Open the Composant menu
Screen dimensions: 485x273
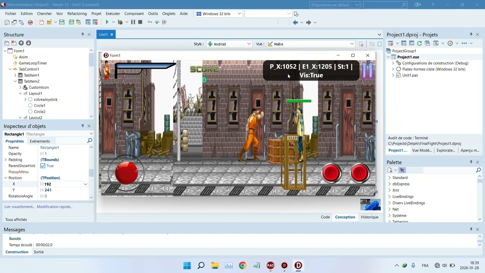(134, 14)
